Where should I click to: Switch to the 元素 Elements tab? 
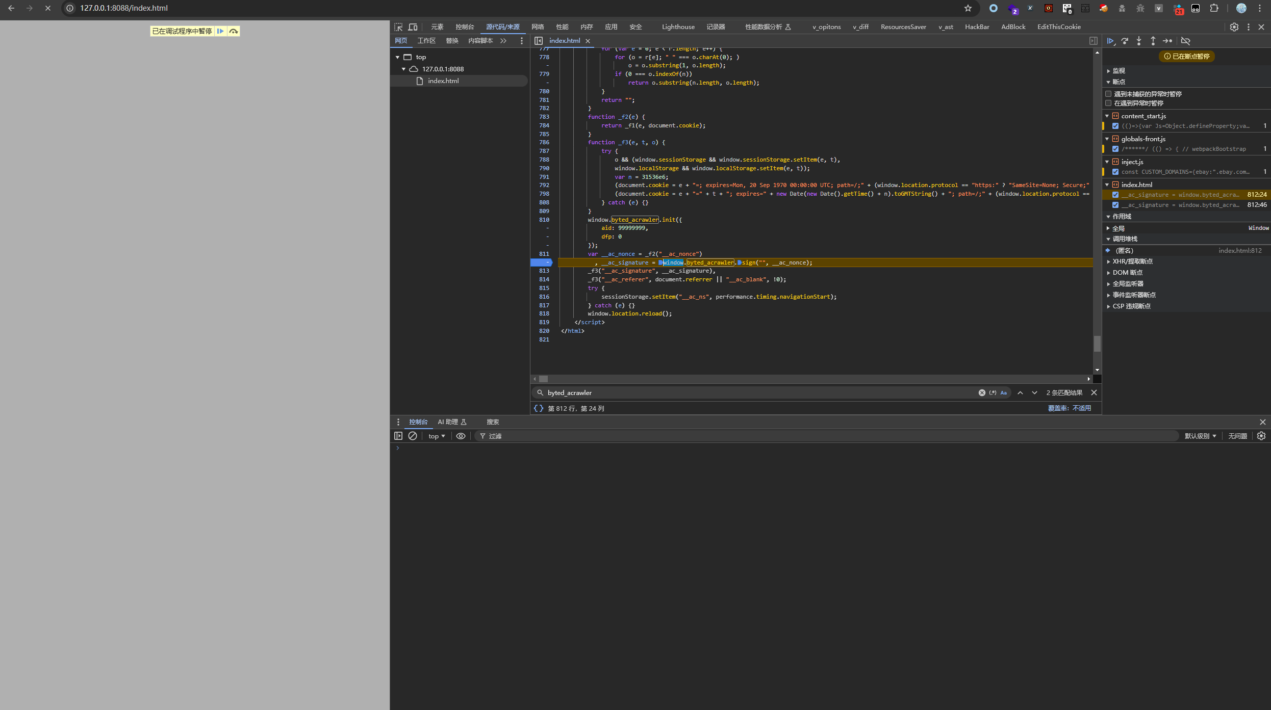coord(437,27)
